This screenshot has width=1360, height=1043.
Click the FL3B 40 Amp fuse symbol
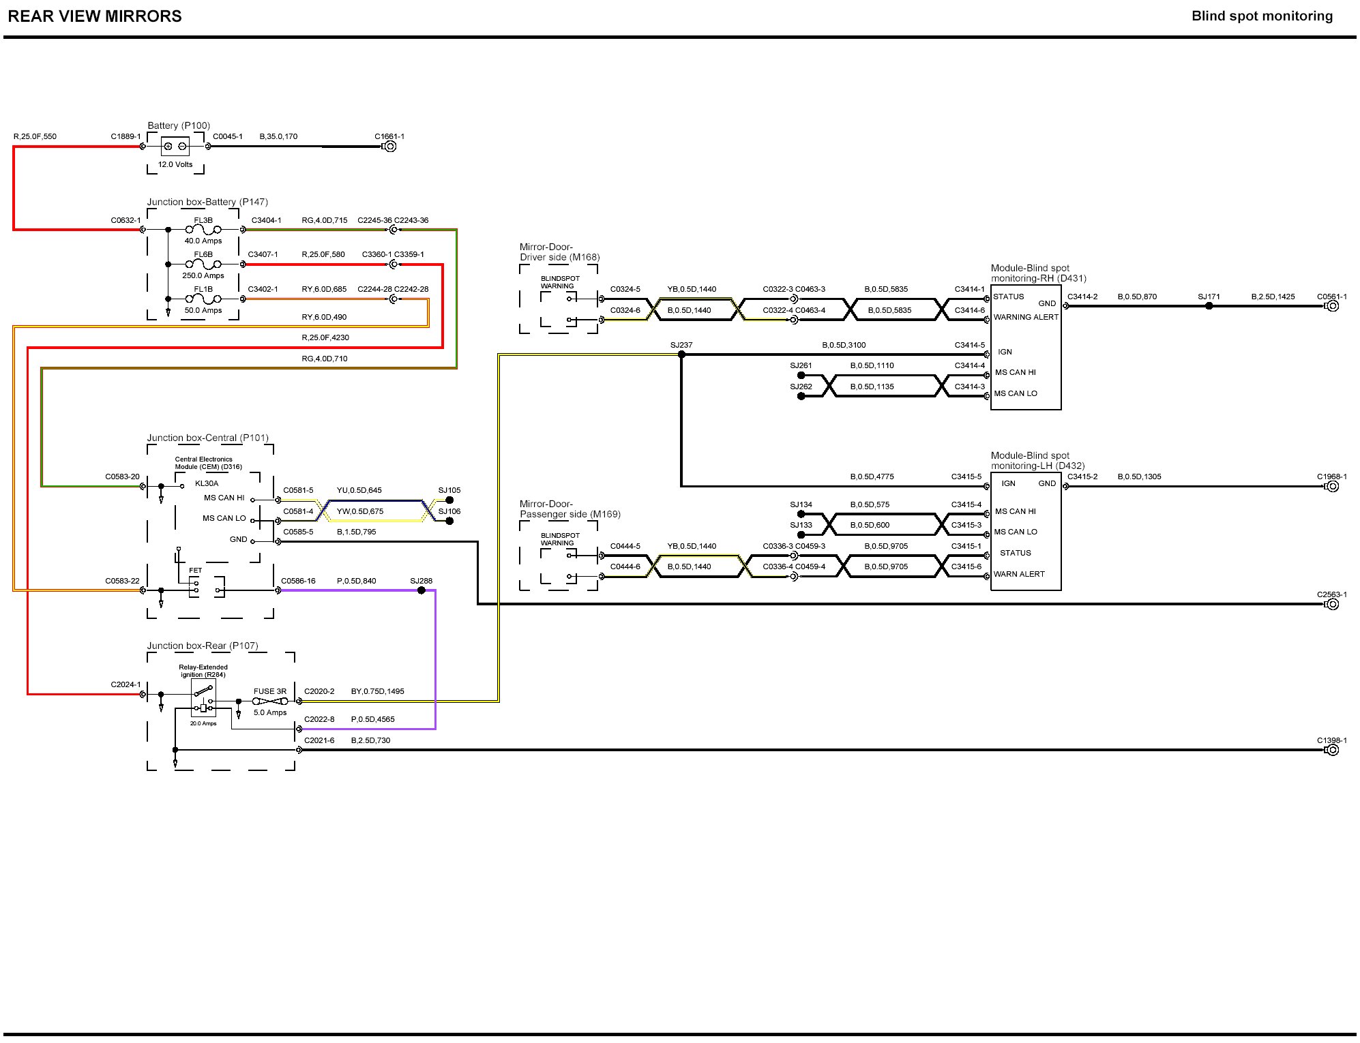203,230
